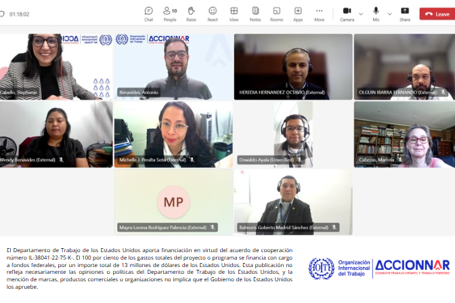Expand camera options dropdown arrow

click(x=361, y=14)
